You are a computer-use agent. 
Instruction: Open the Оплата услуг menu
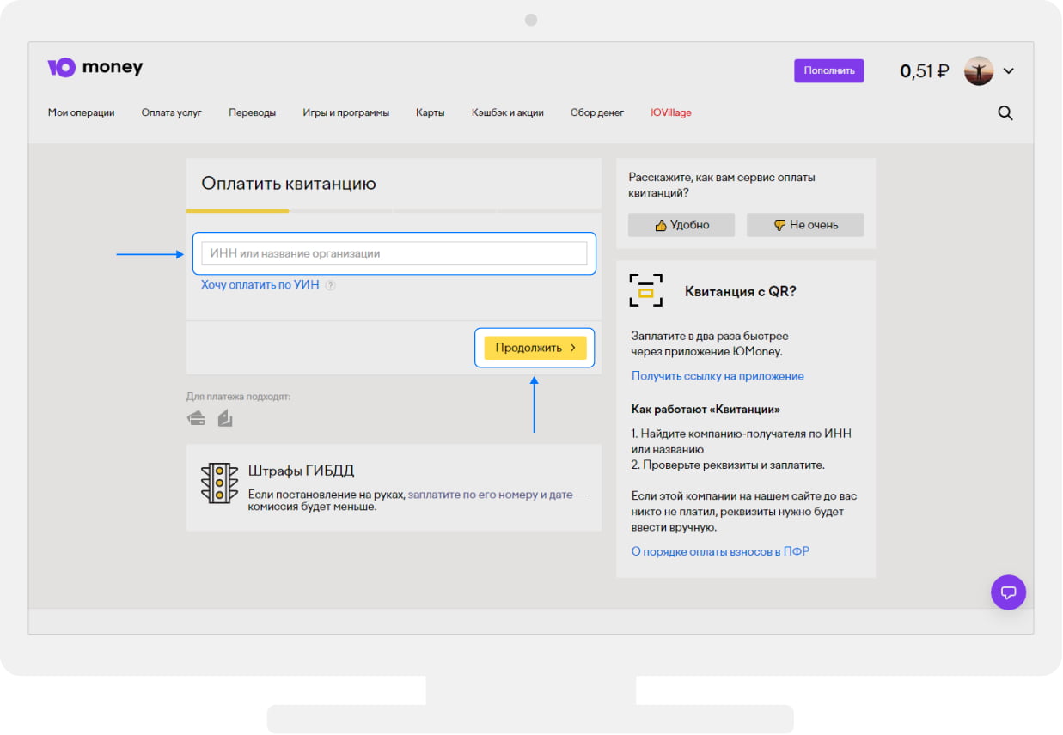click(171, 112)
